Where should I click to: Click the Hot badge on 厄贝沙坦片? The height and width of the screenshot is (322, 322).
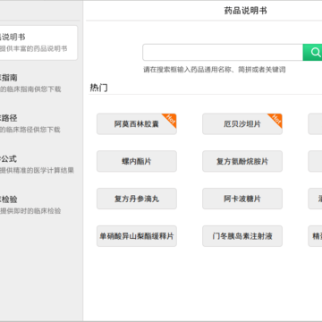pos(276,119)
